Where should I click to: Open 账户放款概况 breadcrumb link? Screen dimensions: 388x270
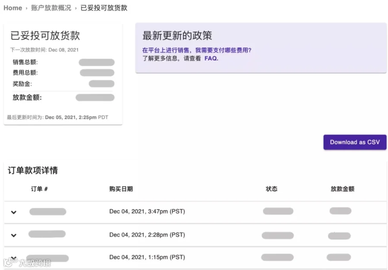(x=51, y=8)
